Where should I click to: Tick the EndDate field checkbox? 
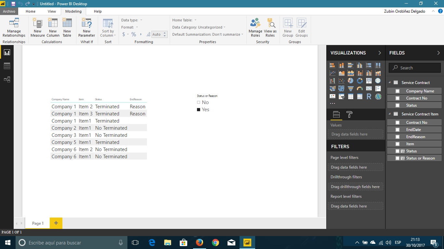click(x=398, y=130)
